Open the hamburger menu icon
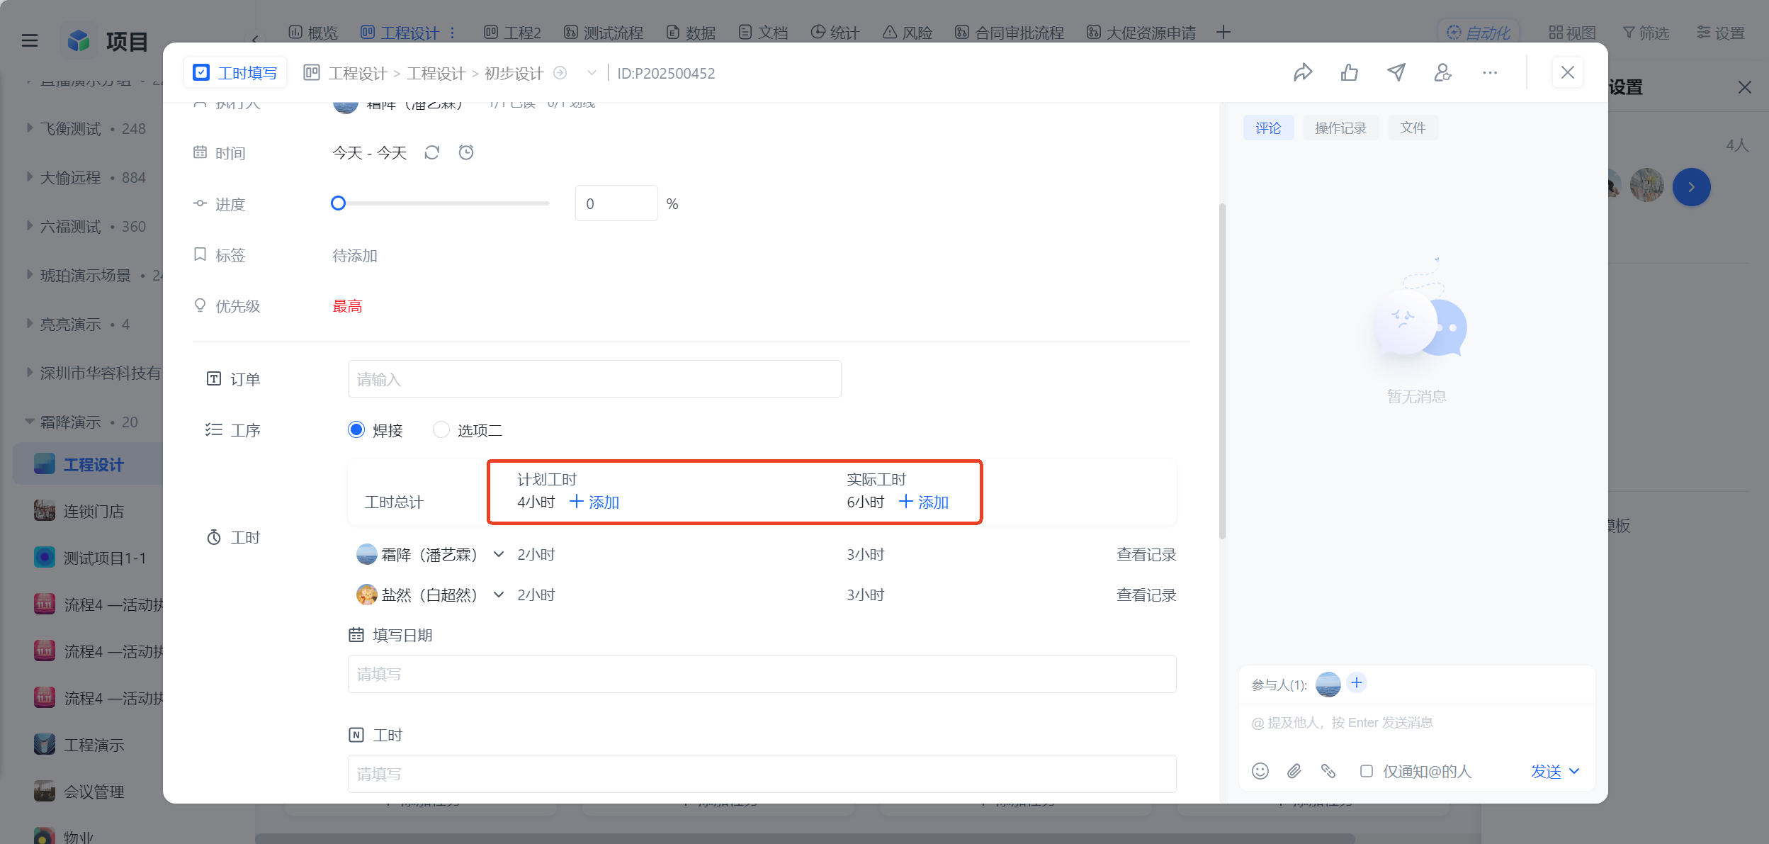Image resolution: width=1769 pixels, height=844 pixels. click(30, 41)
